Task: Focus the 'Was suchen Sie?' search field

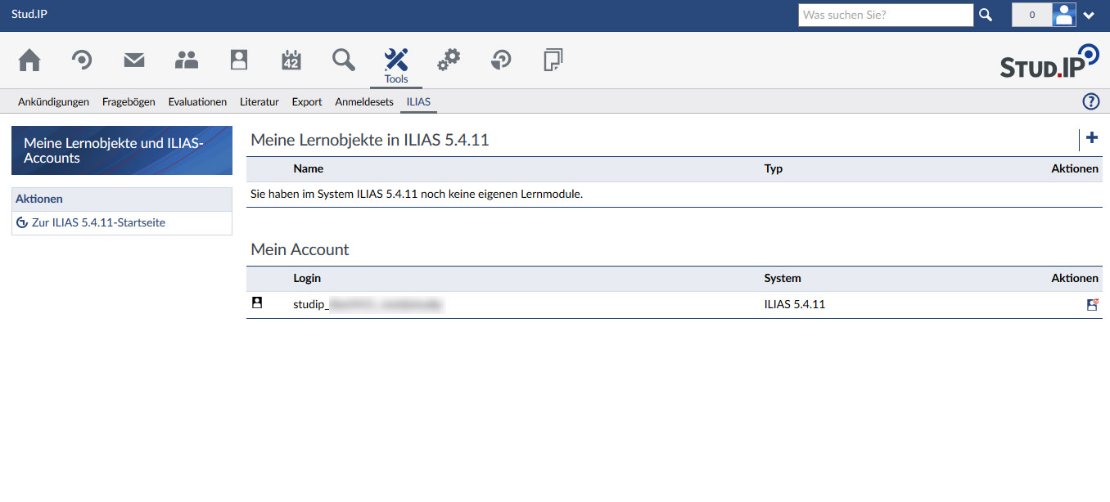Action: [x=886, y=15]
